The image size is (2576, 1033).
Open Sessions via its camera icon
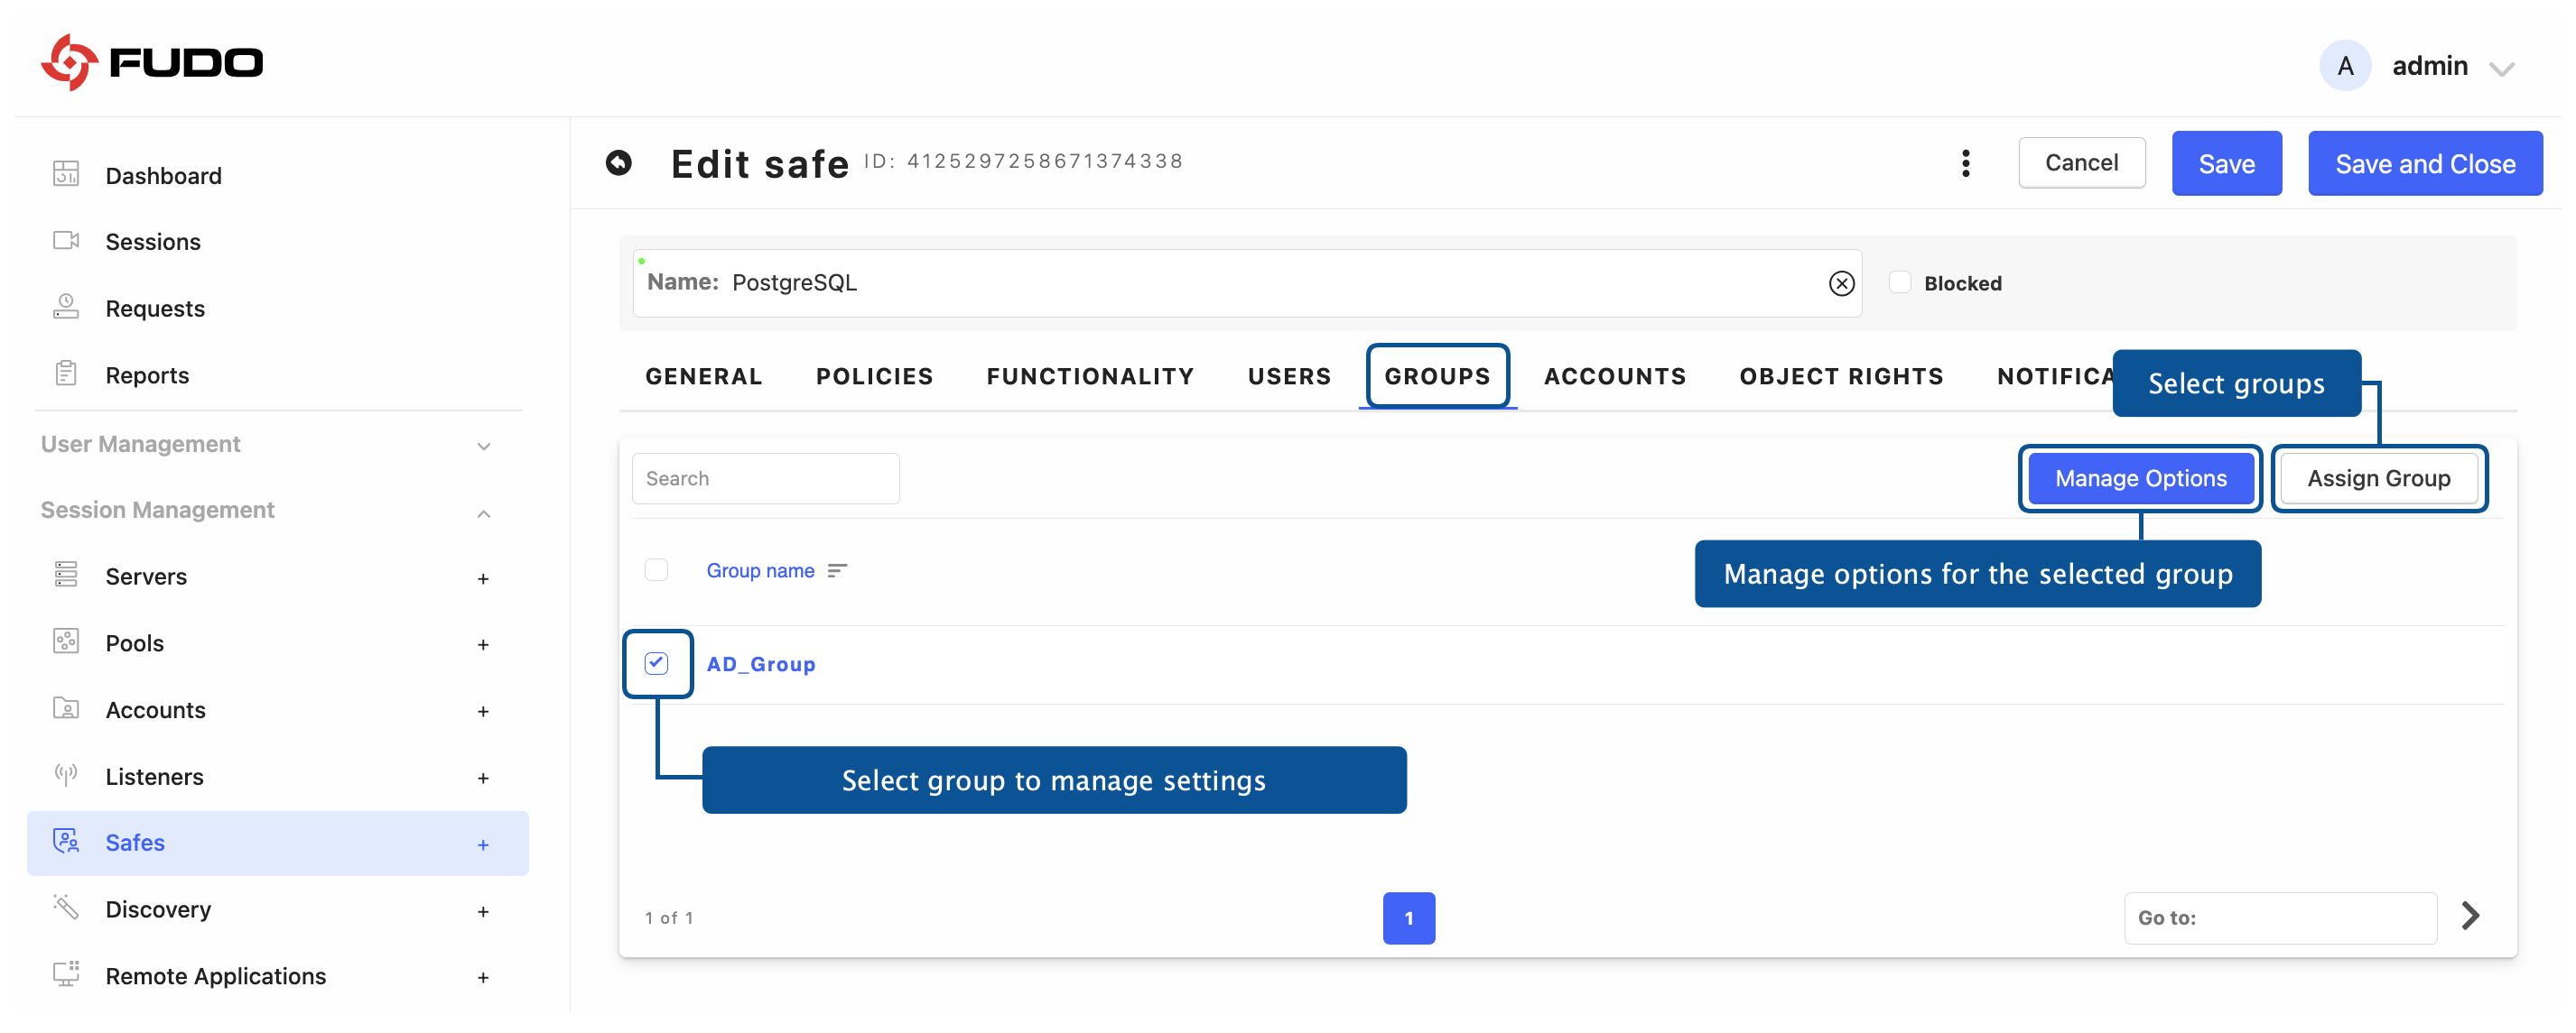coord(66,241)
